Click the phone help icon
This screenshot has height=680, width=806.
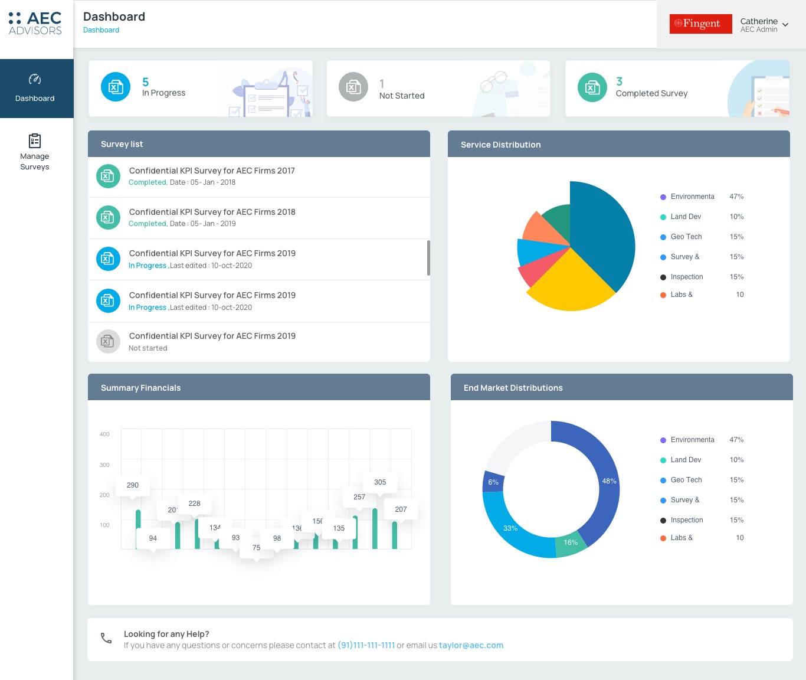(106, 638)
